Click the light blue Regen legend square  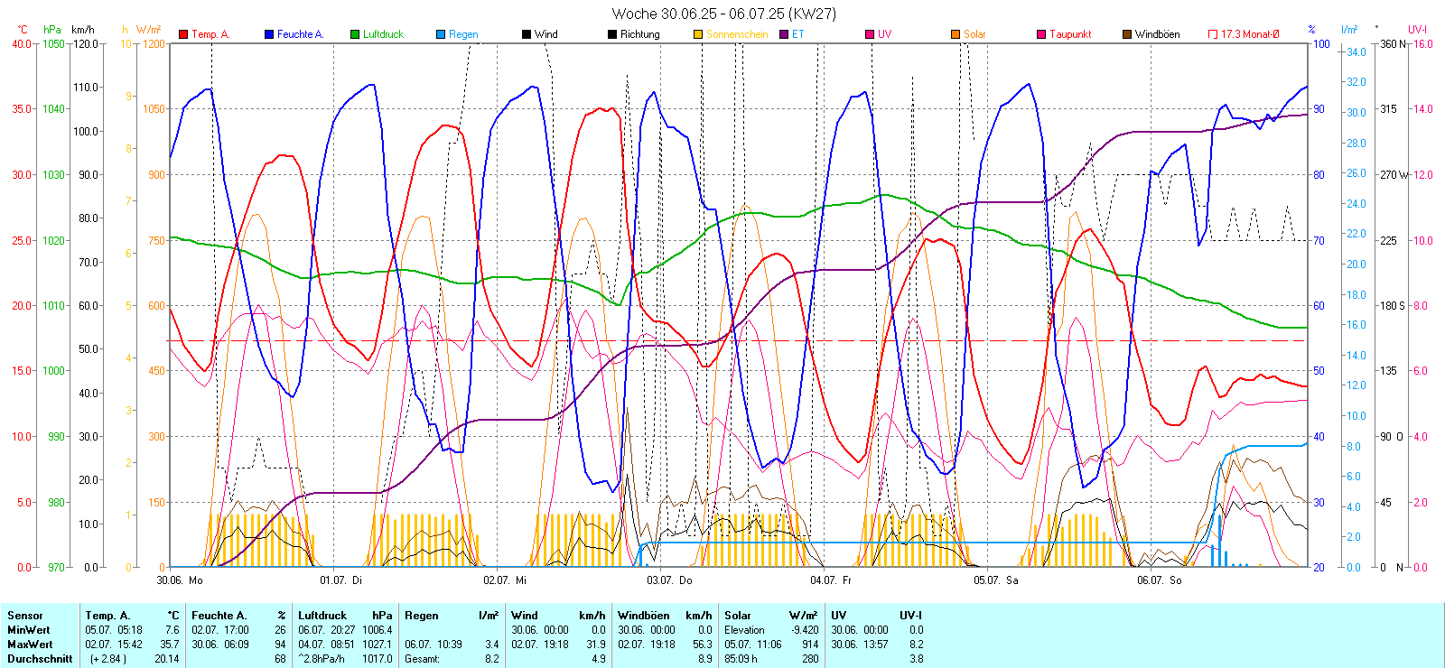coord(441,34)
